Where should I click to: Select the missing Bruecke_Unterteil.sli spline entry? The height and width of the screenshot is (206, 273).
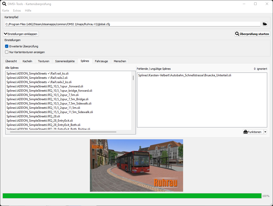point(185,75)
